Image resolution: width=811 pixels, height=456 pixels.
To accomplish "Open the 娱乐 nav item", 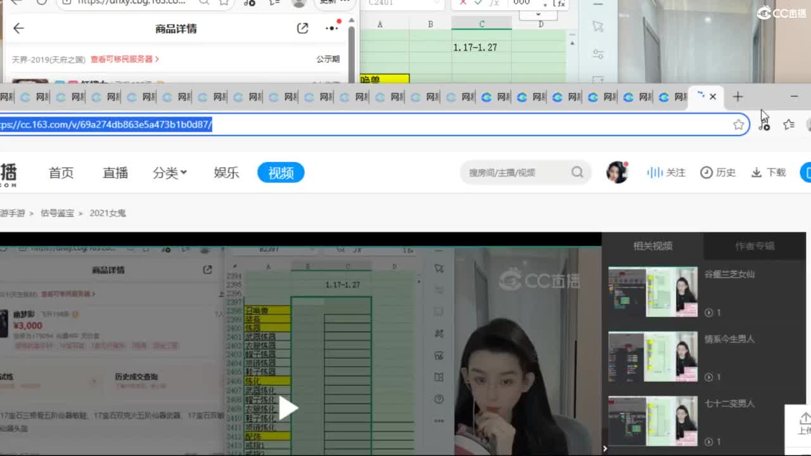I will click(226, 173).
